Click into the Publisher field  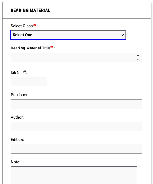(76, 104)
